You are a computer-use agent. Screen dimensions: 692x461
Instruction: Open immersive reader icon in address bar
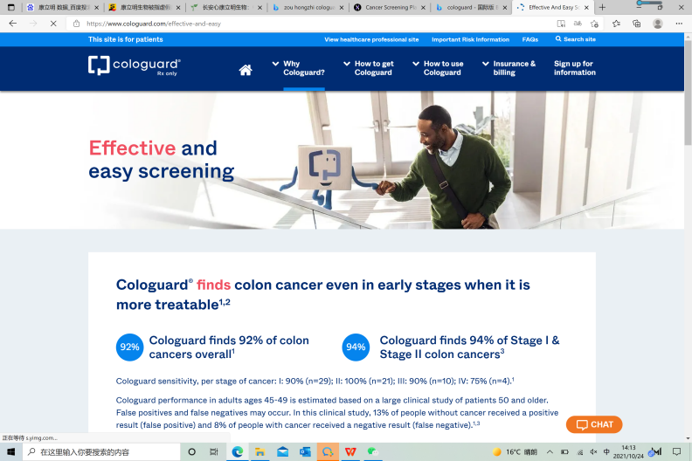tap(561, 24)
